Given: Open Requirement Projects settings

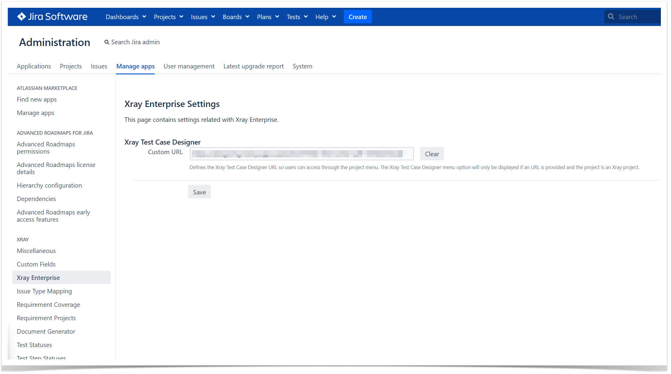Looking at the screenshot, I should (x=46, y=318).
